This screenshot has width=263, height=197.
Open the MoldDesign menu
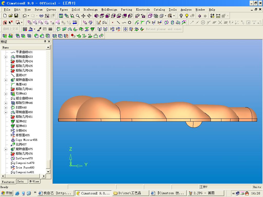109,9
